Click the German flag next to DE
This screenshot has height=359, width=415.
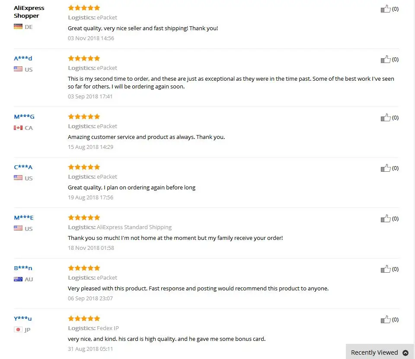(18, 26)
